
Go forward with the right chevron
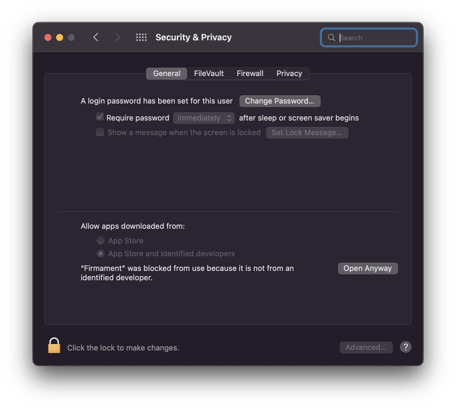[x=118, y=37]
